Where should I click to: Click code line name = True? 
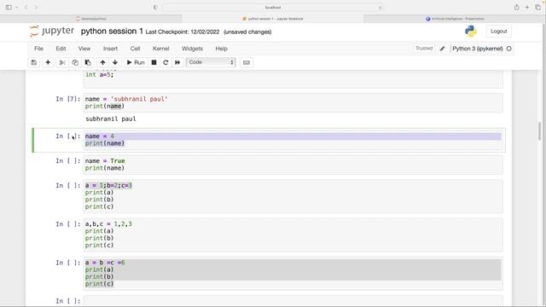pos(105,161)
